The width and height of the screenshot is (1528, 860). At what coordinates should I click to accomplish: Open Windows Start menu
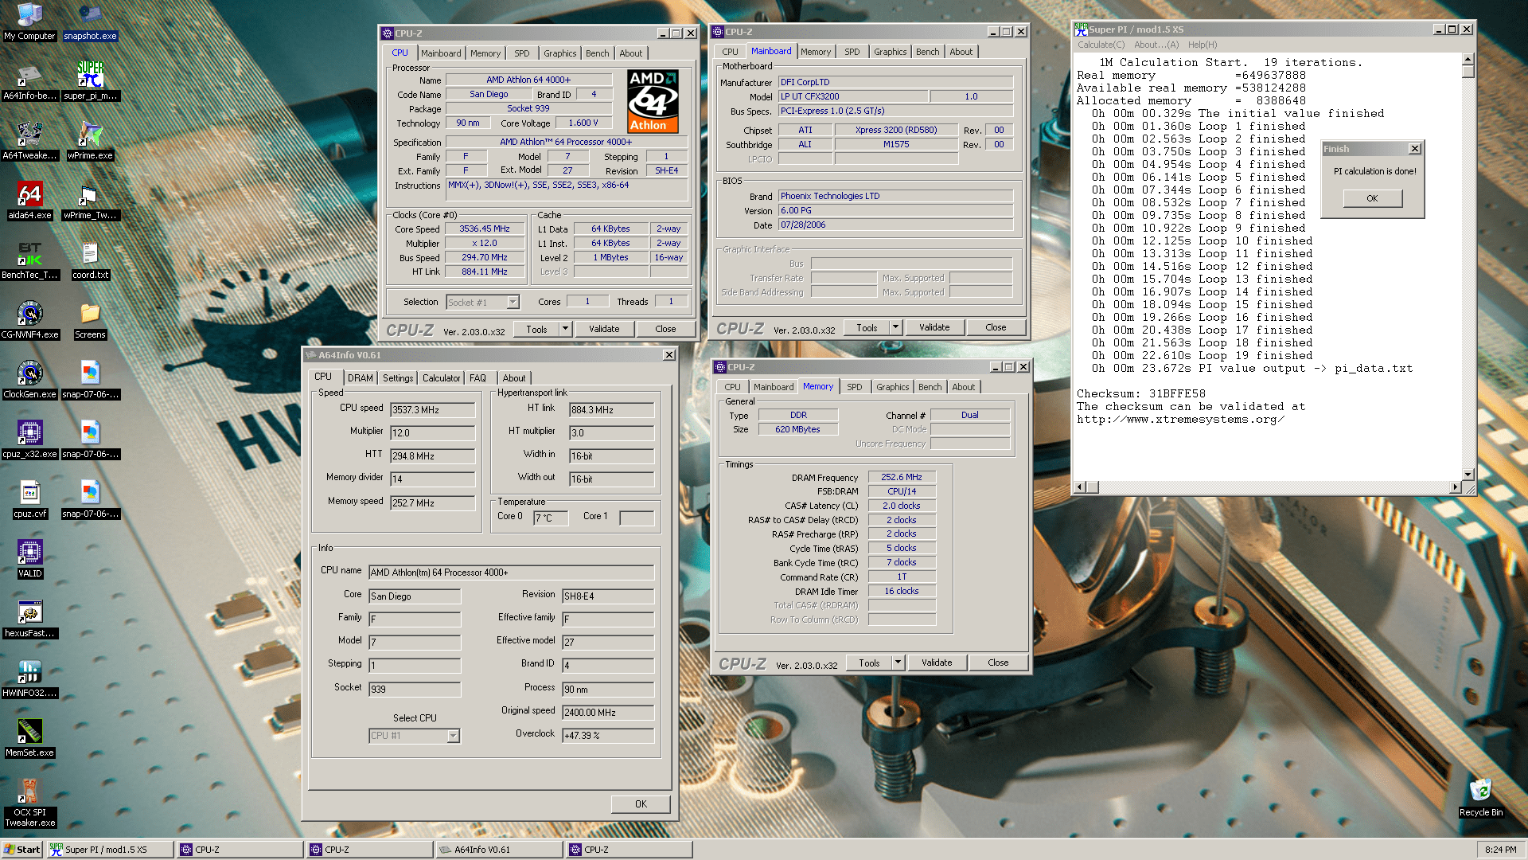(x=21, y=850)
